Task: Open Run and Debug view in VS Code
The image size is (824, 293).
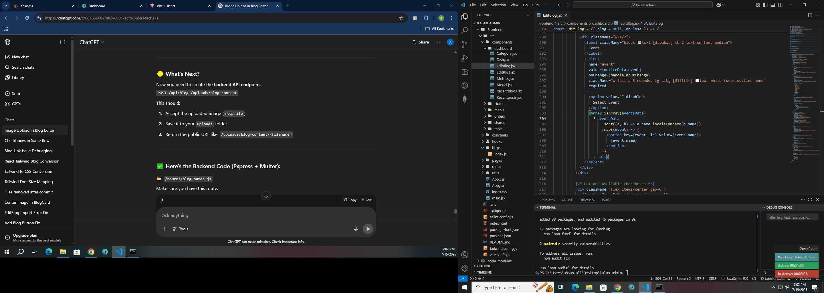Action: click(464, 58)
